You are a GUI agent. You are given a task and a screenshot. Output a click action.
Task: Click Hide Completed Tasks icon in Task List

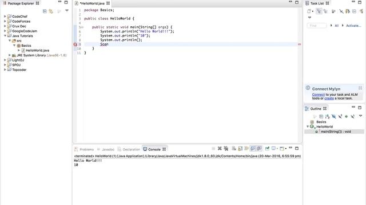tap(341, 11)
